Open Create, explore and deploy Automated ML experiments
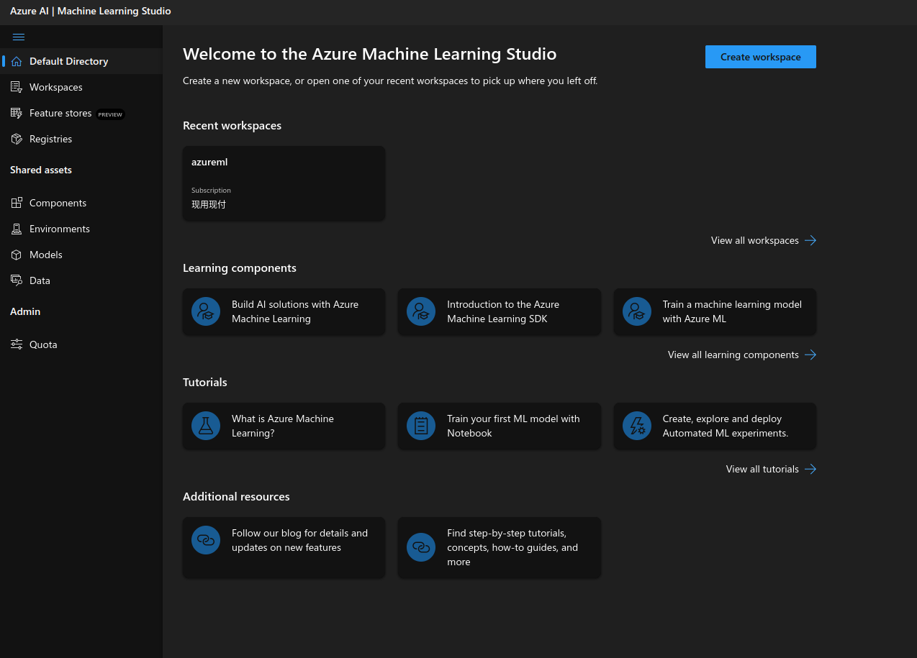 tap(715, 426)
